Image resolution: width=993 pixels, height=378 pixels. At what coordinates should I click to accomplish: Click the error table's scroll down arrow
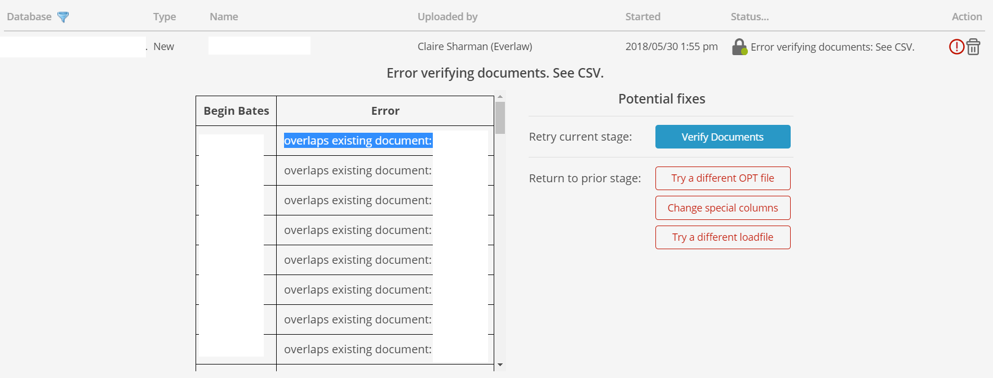pos(500,365)
